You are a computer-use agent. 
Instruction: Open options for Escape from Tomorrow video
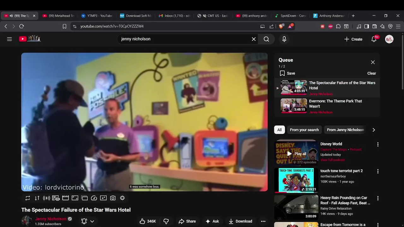pyautogui.click(x=378, y=225)
